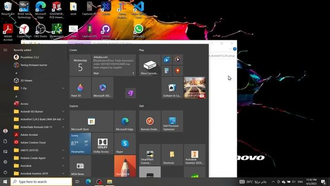Launch Dell Precision Optimizer tile
The height and width of the screenshot is (186, 330).
(172, 121)
